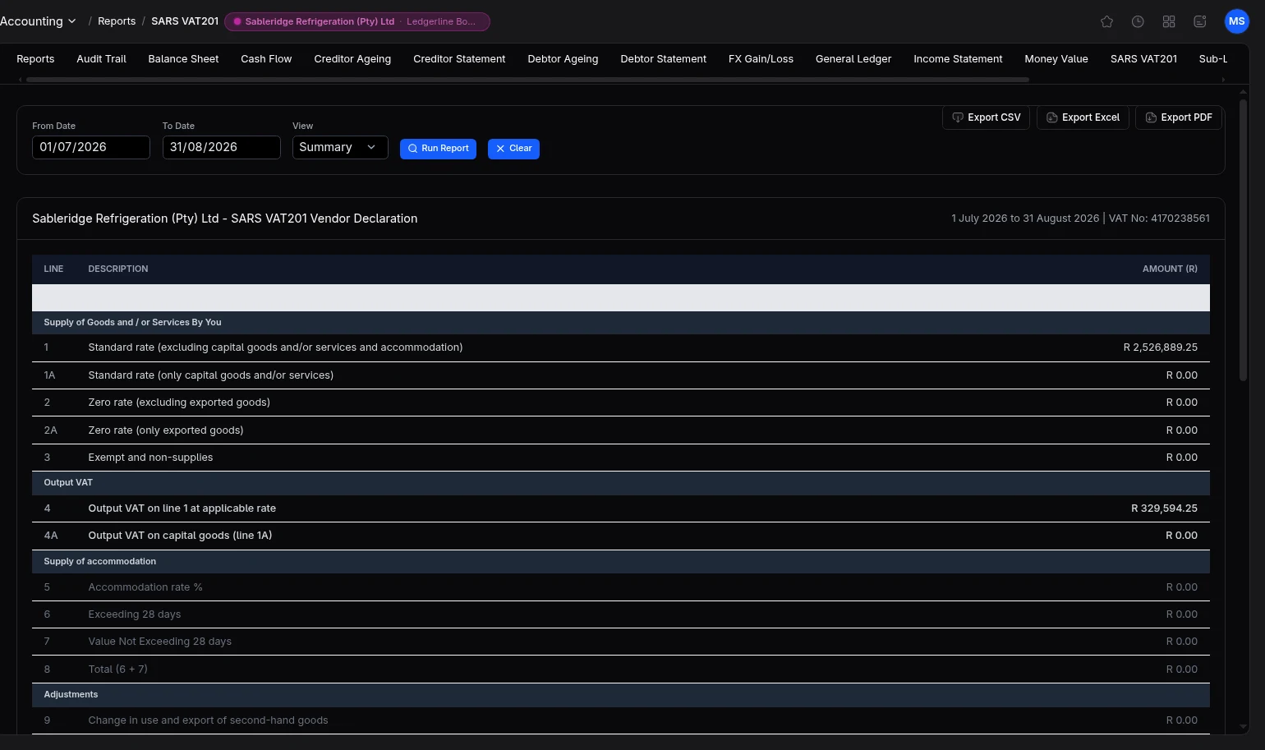Open the partially visible Sub-L tab

1212,59
